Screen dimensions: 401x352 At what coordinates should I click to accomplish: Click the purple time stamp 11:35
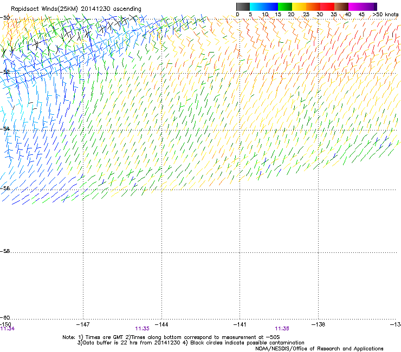tap(142, 329)
